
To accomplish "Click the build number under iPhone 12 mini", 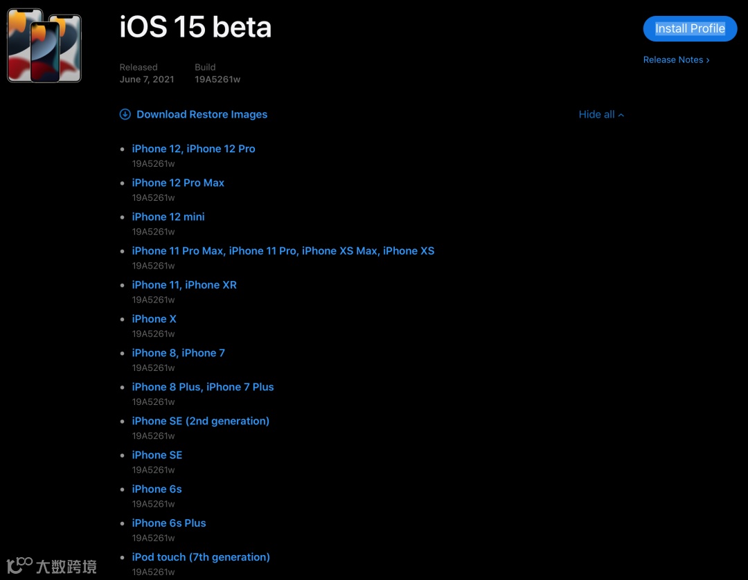I will 153,232.
